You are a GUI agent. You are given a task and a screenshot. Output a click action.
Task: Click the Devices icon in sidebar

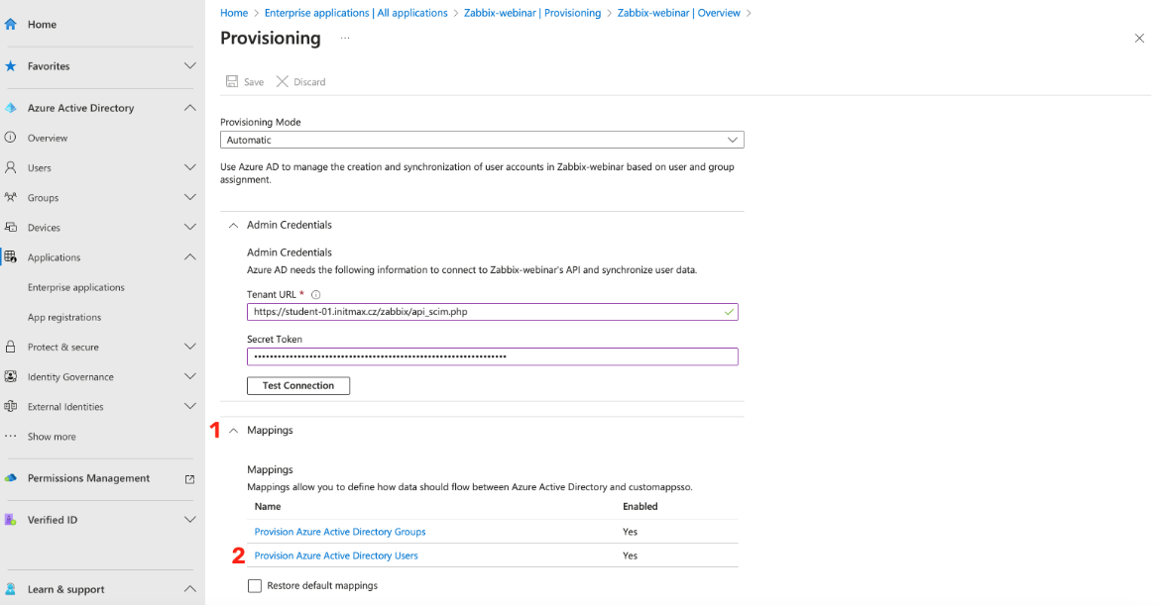pos(11,227)
